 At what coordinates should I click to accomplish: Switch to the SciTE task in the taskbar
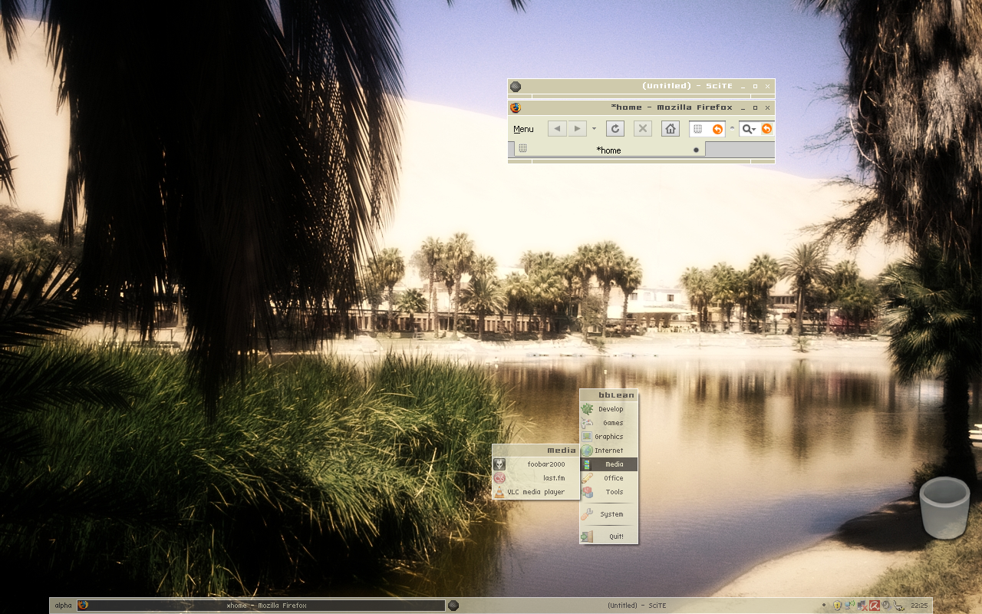point(631,606)
